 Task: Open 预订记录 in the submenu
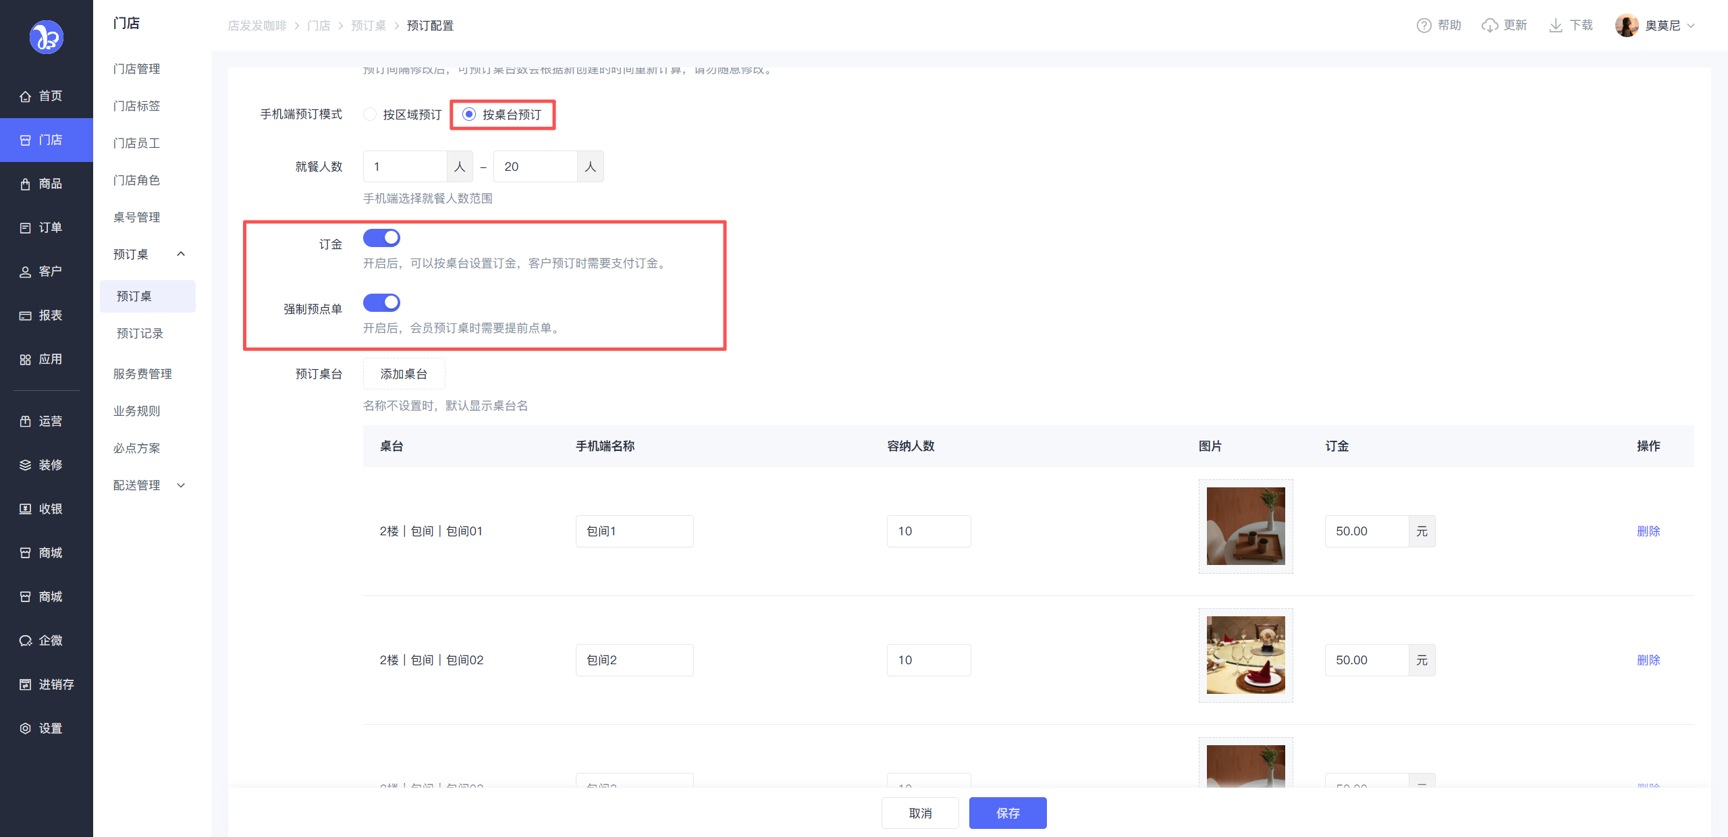click(x=140, y=333)
